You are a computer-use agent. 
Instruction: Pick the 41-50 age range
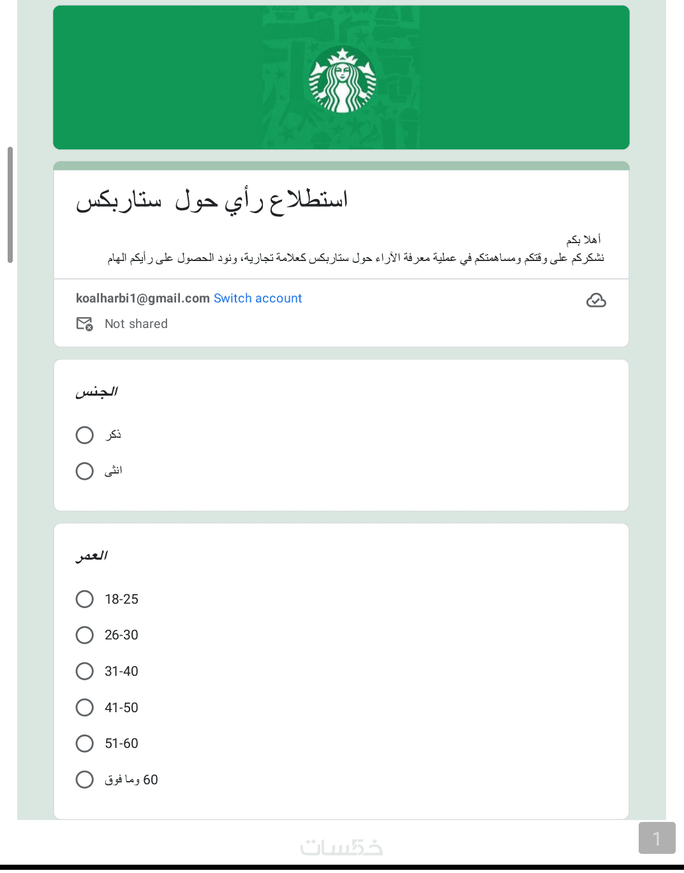pos(85,708)
